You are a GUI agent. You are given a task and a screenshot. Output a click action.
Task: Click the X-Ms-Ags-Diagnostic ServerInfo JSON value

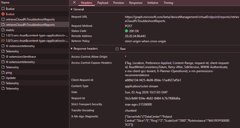click(x=177, y=121)
